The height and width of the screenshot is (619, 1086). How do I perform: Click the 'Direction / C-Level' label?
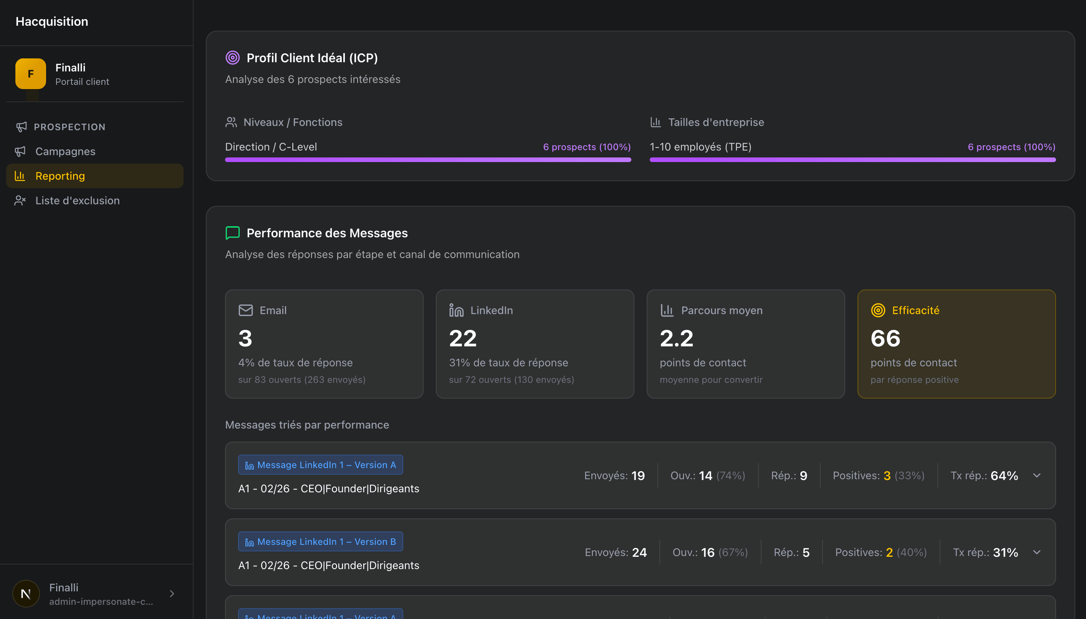tap(271, 147)
